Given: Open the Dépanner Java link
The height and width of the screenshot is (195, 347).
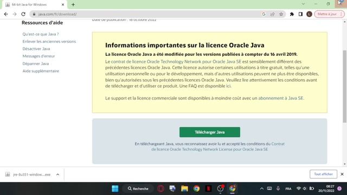Looking at the screenshot, I should tap(35, 64).
